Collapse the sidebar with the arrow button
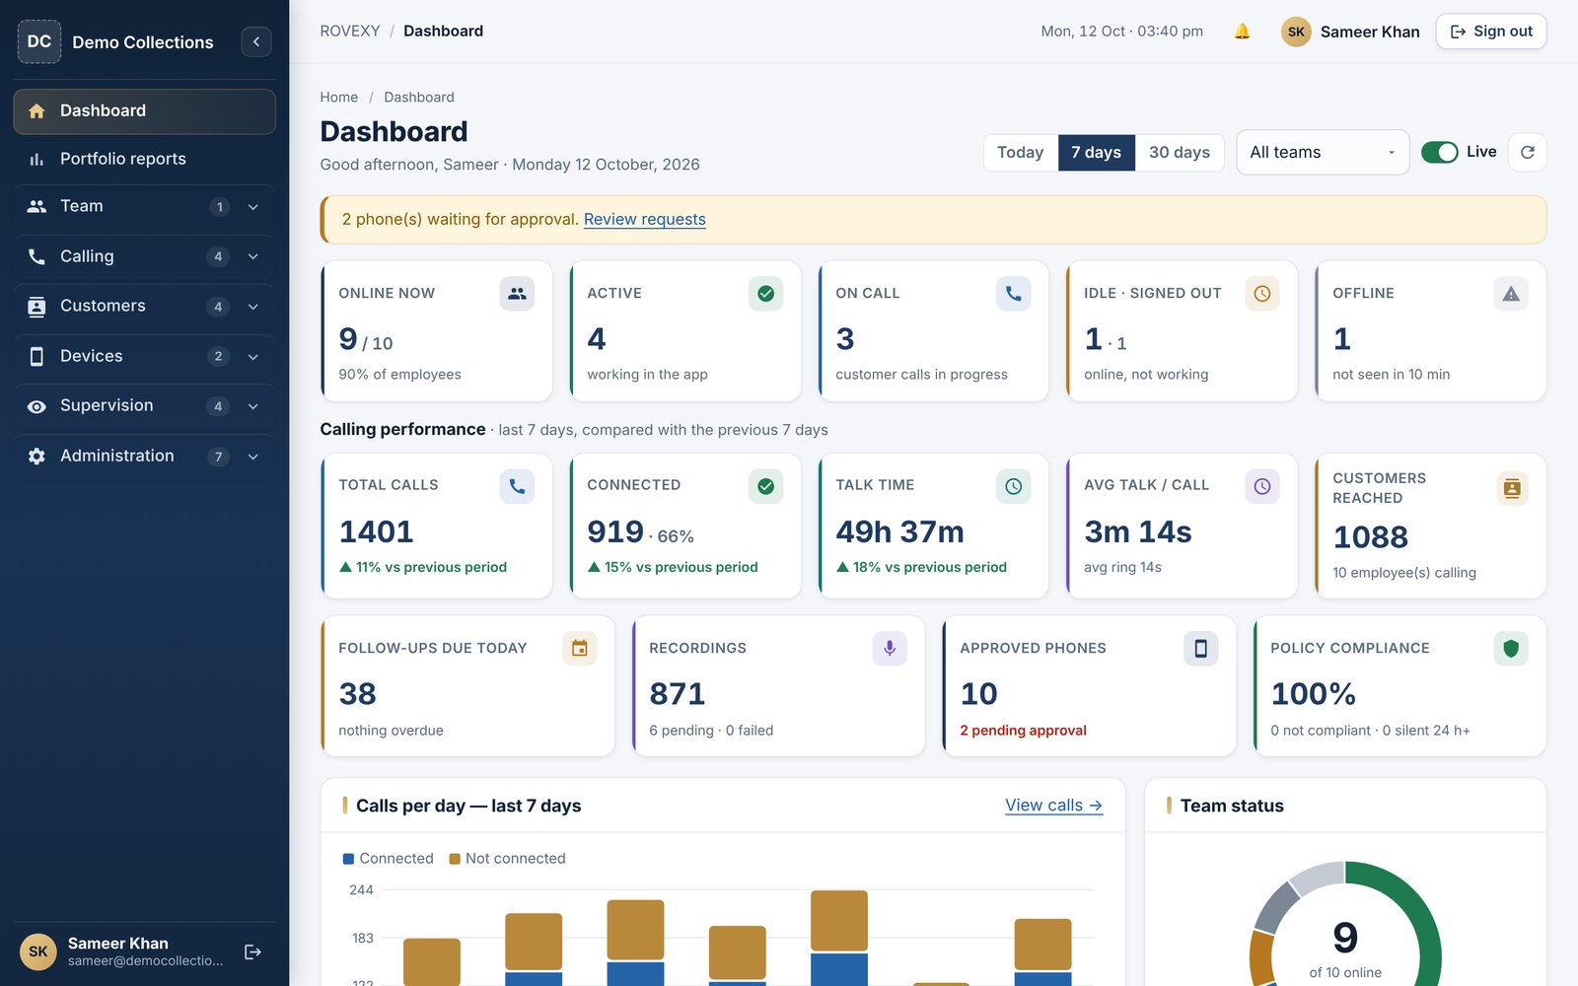Viewport: 1578px width, 986px height. pyautogui.click(x=256, y=41)
